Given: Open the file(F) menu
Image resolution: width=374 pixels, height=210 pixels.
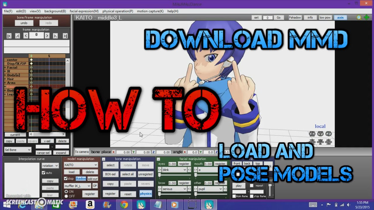Looking at the screenshot, I should (8, 11).
